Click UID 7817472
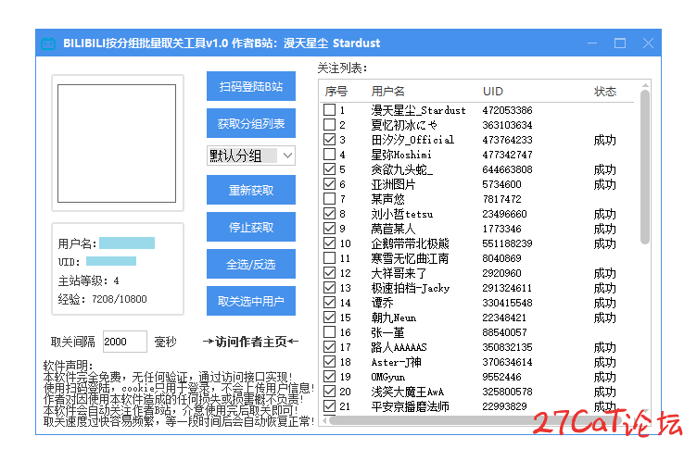The width and height of the screenshot is (697, 461). coord(501,199)
